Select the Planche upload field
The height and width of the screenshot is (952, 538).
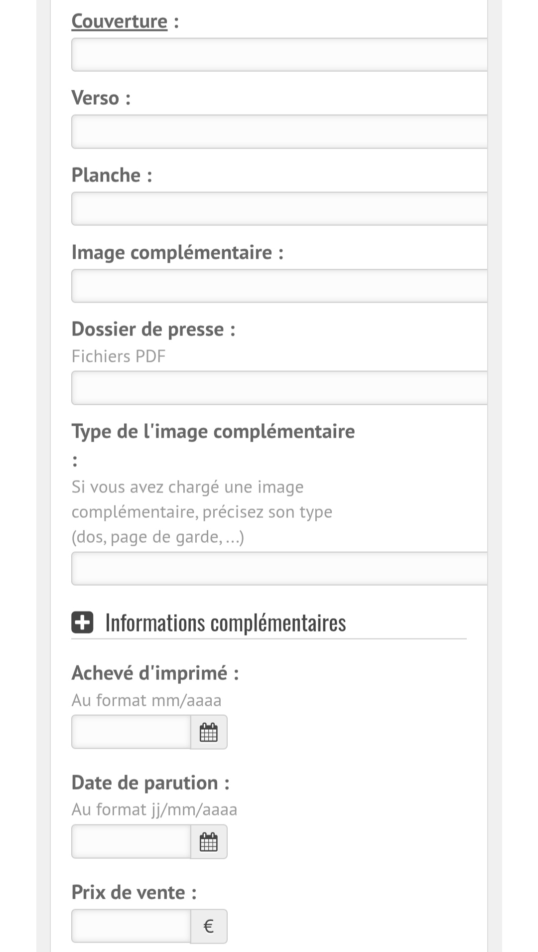click(x=279, y=209)
